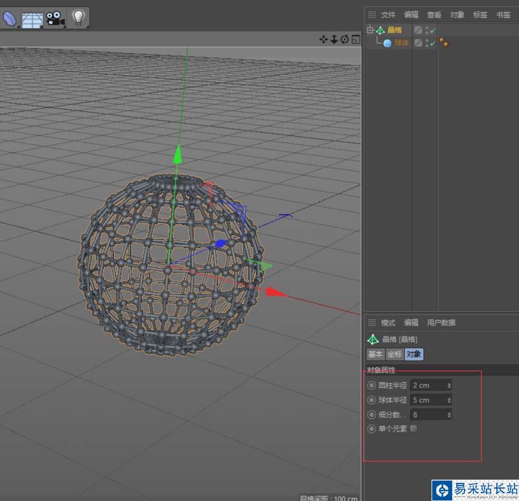Screen dimensions: 519x501
Task: Click the viewport rotate icon
Action: pos(345,39)
